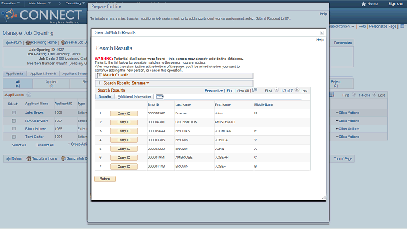Open the Related Content dropdown
This screenshot has height=229, width=407.
tap(342, 27)
